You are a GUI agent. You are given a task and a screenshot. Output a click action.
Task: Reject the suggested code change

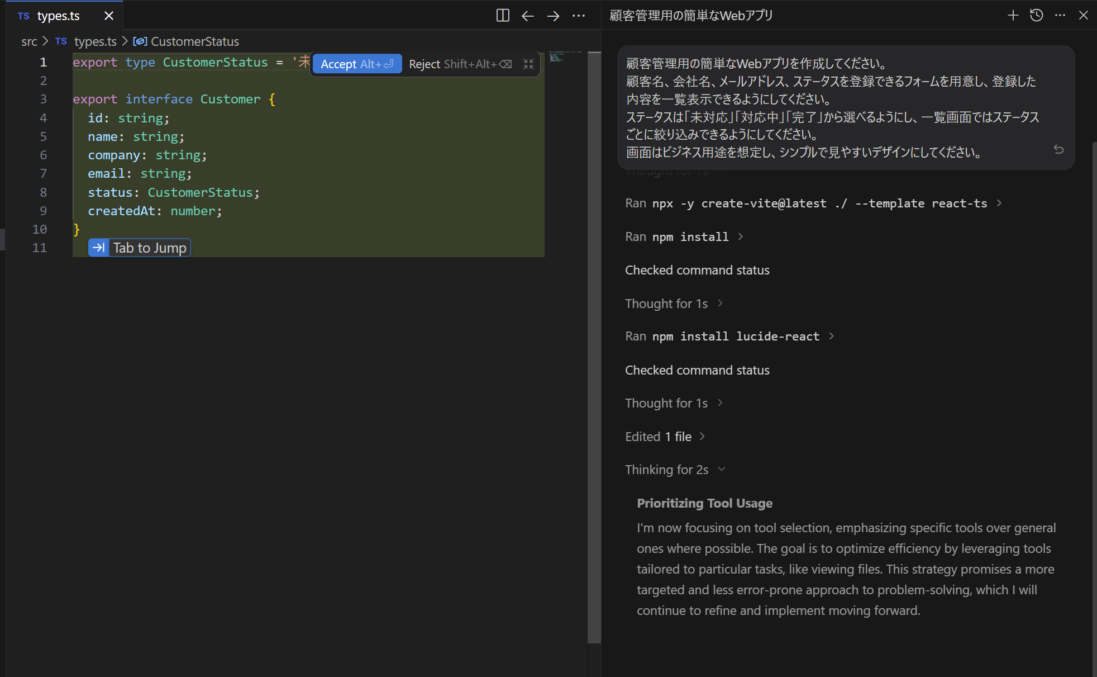tap(460, 64)
